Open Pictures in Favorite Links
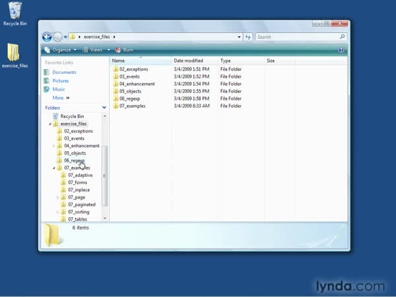Screen dimensions: 396x297 click(61, 81)
